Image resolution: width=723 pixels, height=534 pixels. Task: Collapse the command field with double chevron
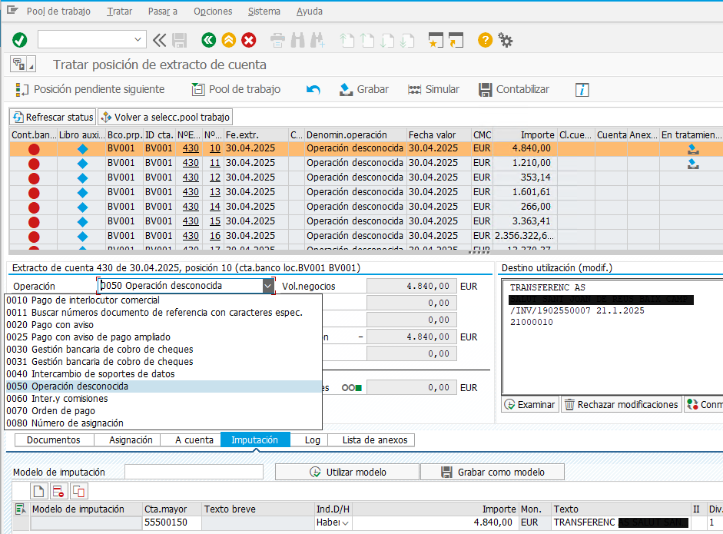159,40
